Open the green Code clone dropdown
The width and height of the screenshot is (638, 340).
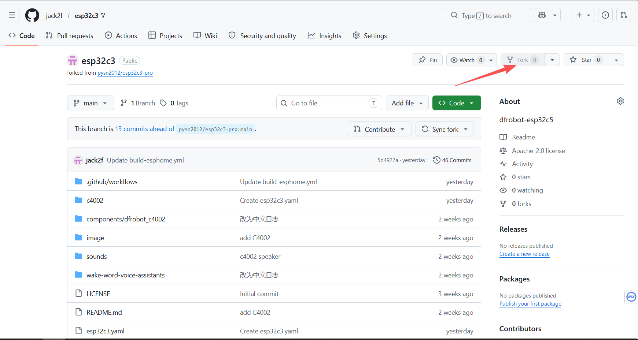(x=457, y=103)
